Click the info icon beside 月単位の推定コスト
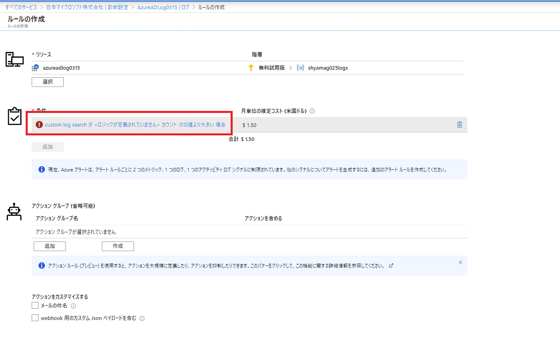 [x=312, y=111]
